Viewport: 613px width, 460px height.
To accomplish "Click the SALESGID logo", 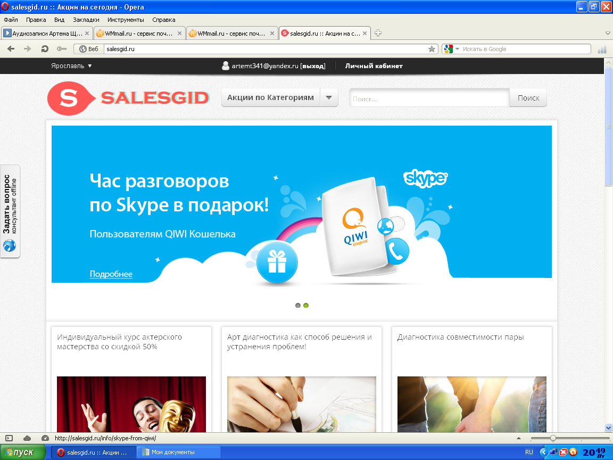I will click(x=128, y=98).
